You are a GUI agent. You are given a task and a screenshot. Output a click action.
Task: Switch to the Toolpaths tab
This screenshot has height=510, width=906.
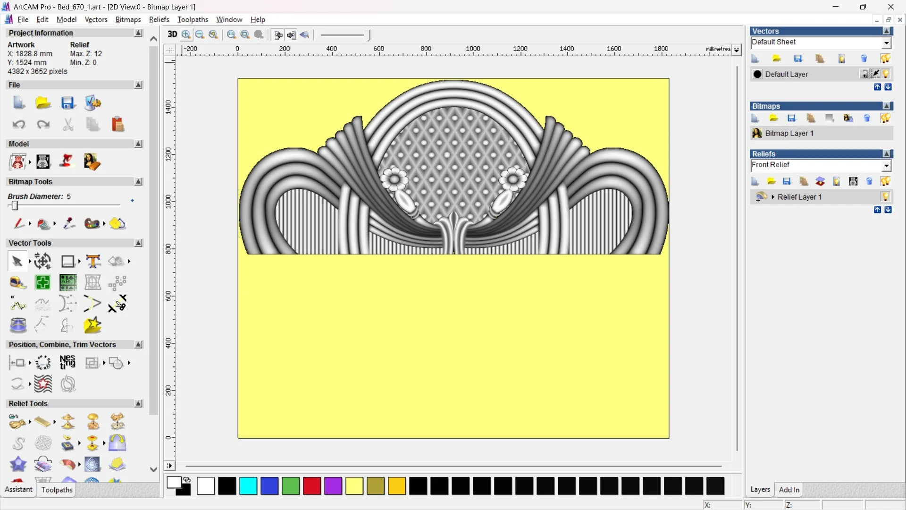[57, 490]
